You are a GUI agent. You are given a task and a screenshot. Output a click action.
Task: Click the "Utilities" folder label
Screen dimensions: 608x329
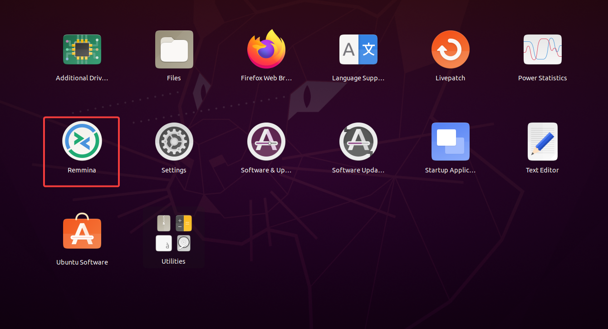pyautogui.click(x=173, y=261)
